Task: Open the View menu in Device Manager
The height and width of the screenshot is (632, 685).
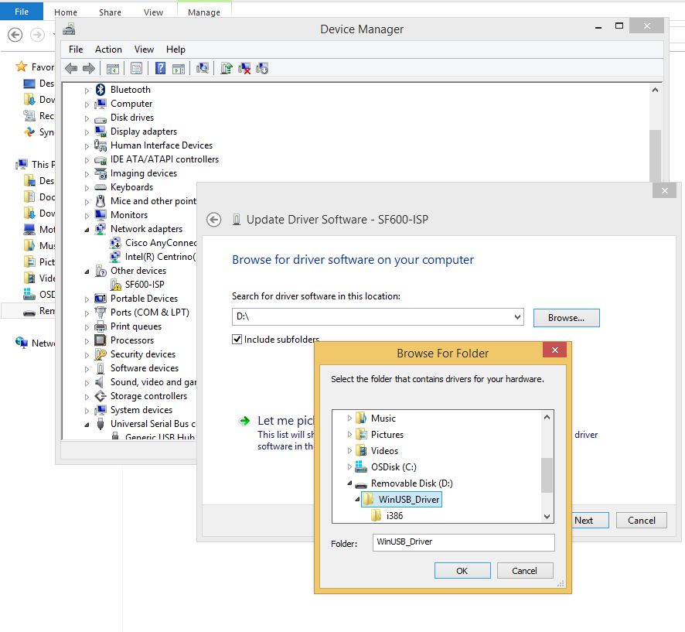Action: (144, 50)
